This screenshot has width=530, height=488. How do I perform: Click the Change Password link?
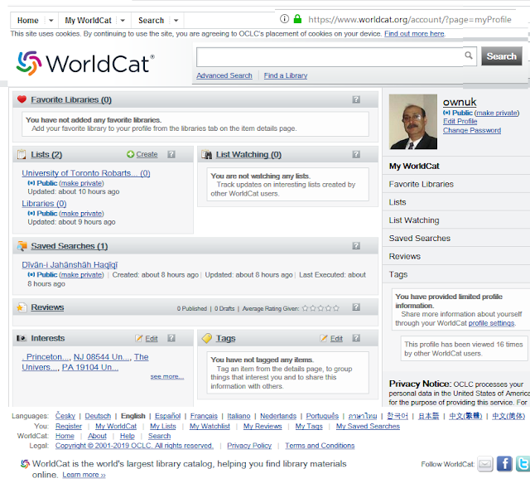coord(472,130)
